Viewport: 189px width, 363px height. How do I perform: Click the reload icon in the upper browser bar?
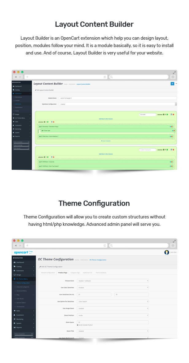(x=105, y=77)
